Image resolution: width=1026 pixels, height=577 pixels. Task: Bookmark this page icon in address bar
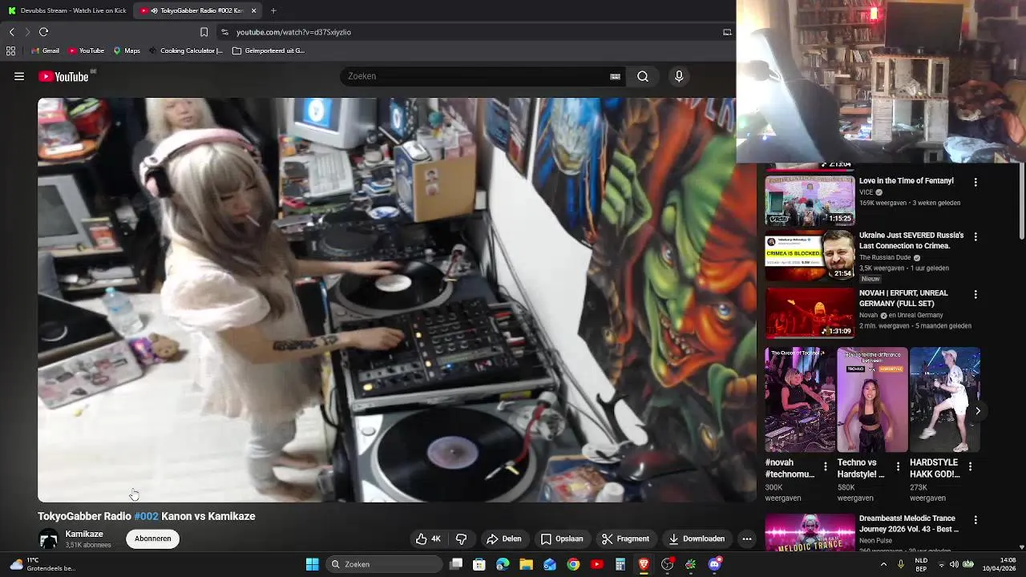[204, 32]
